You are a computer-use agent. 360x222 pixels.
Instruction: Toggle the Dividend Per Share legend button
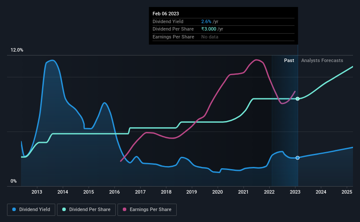point(86,210)
